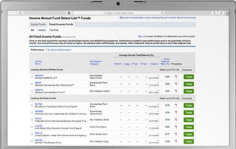Viewport: 236px width, 149px height.
Task: Compare Leading Schwab Affiliate Funds
Action: pos(187,70)
